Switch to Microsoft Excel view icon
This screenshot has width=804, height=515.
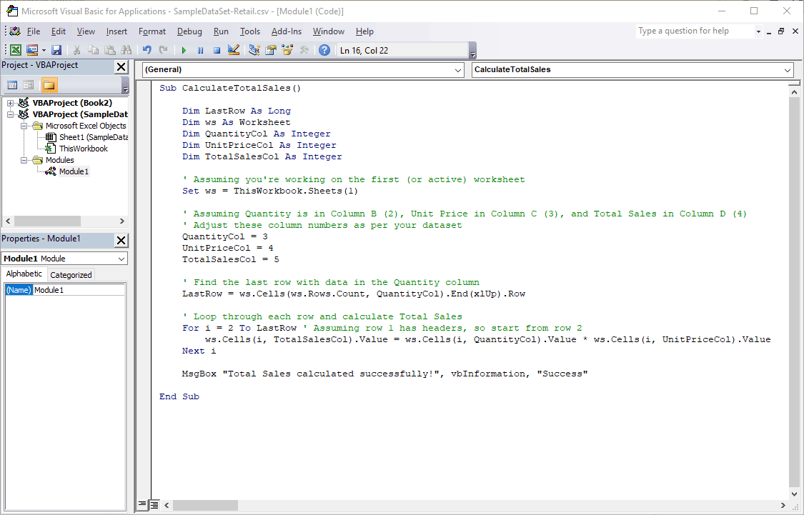click(16, 50)
